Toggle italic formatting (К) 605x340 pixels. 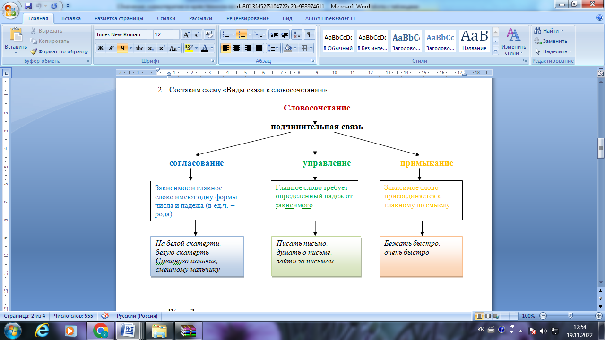tap(111, 48)
